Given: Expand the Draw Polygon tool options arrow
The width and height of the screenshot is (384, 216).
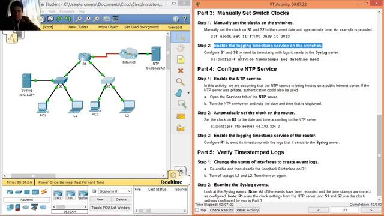Looking at the screenshot, I should coord(188,93).
